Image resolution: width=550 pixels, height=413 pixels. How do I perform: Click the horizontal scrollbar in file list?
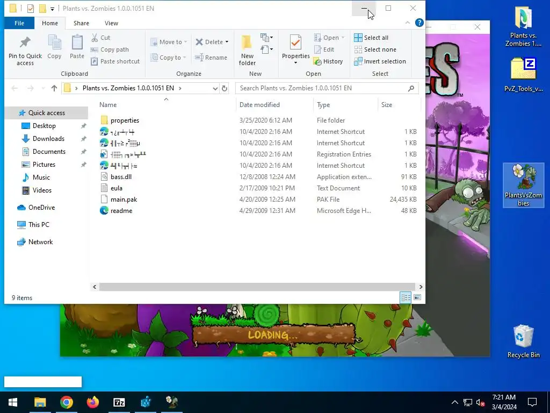click(257, 287)
